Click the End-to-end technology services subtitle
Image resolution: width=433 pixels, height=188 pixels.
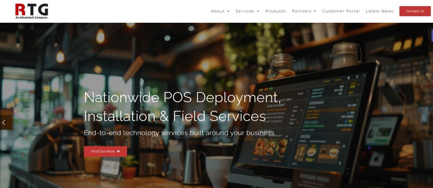click(x=179, y=133)
